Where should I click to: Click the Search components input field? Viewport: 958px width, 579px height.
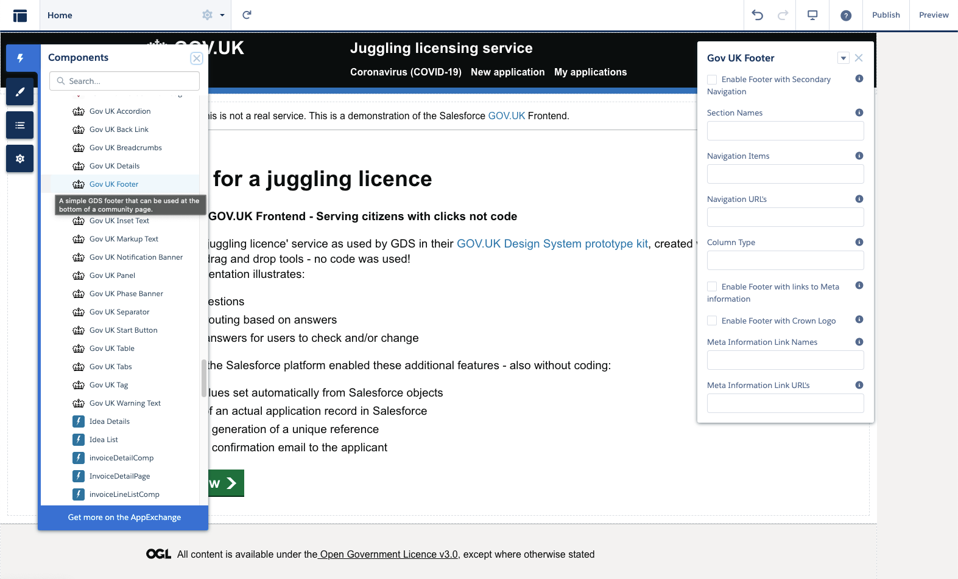pyautogui.click(x=125, y=81)
